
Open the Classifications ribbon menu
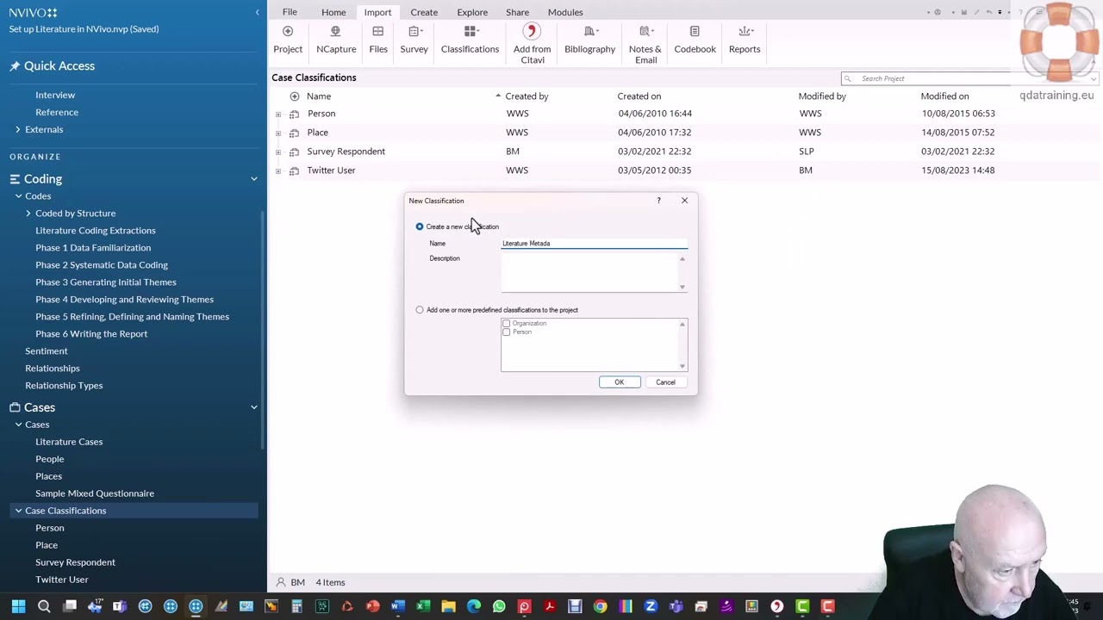470,40
